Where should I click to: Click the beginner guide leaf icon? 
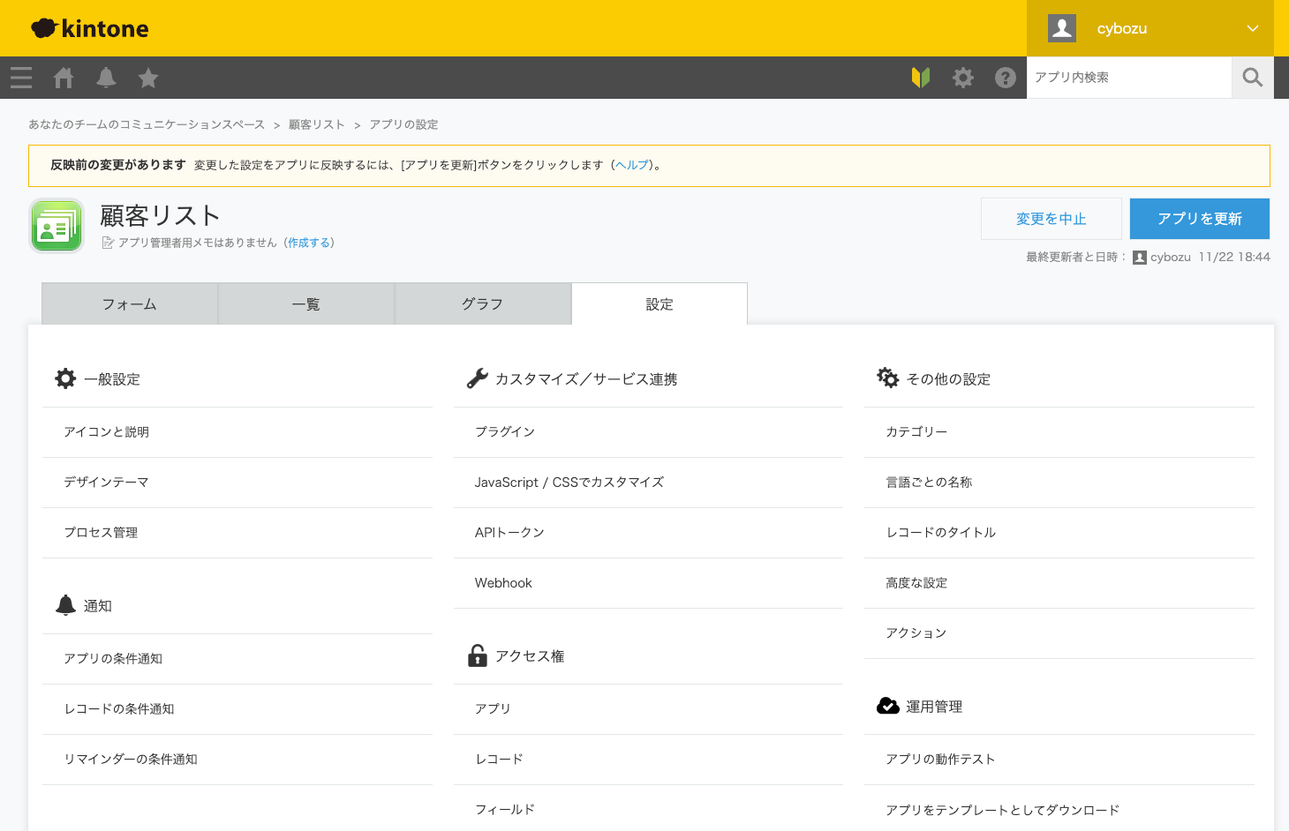(921, 78)
